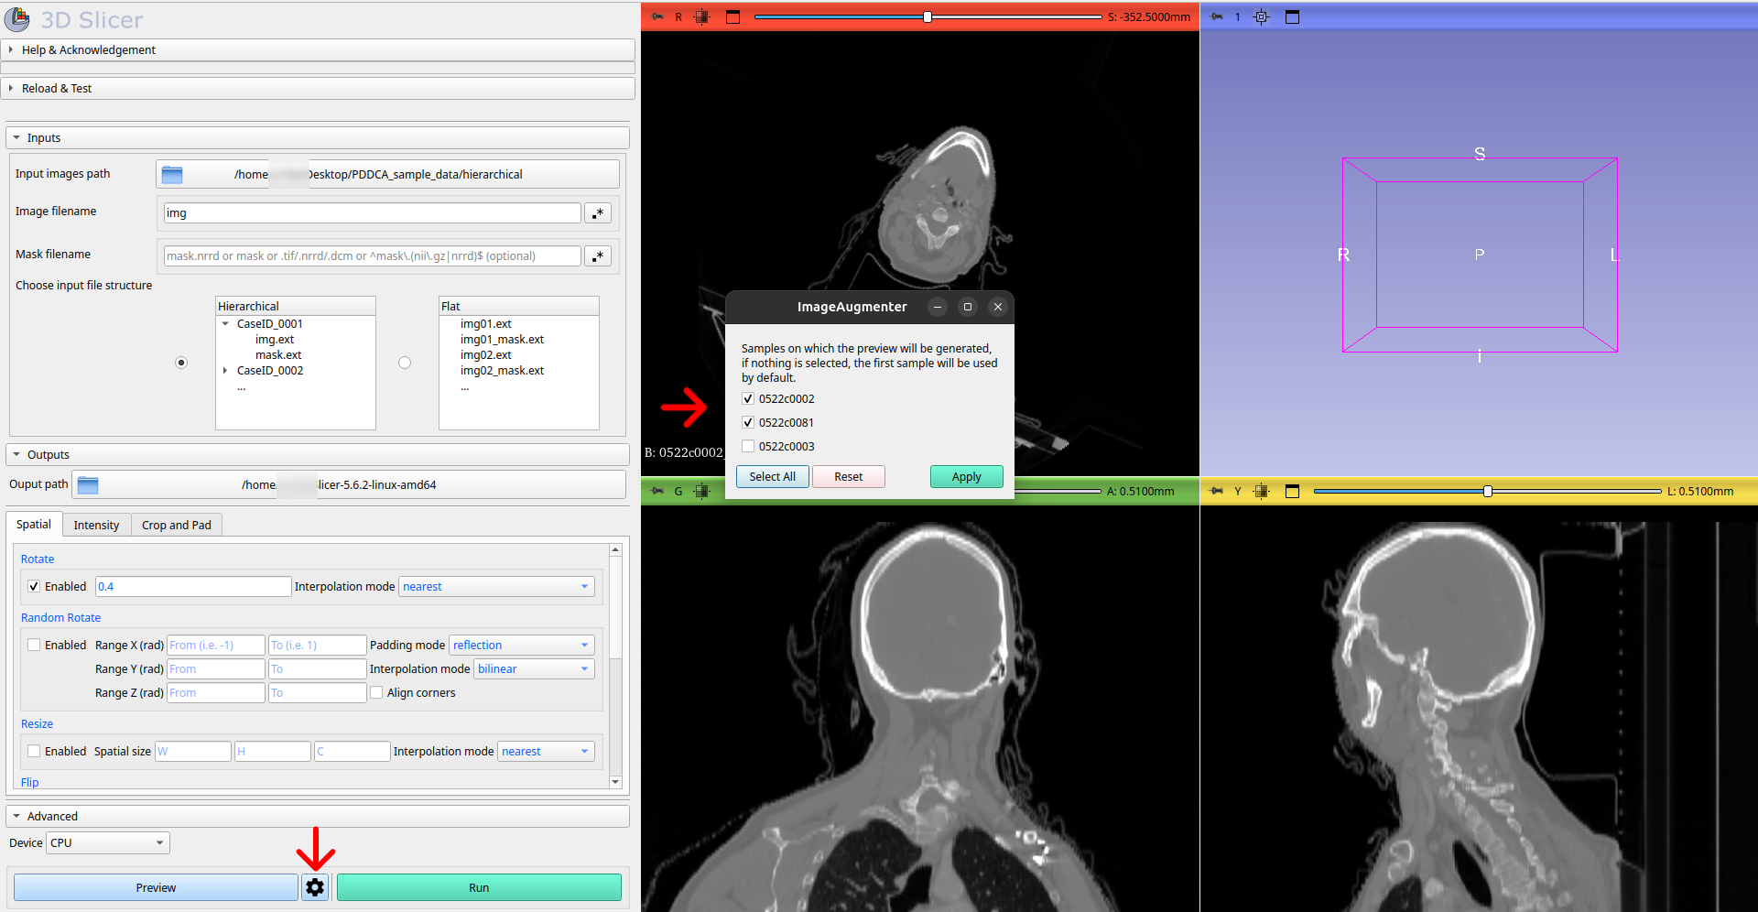This screenshot has height=912, width=1758.
Task: Click the Input images path folder icon
Action: pos(172,174)
